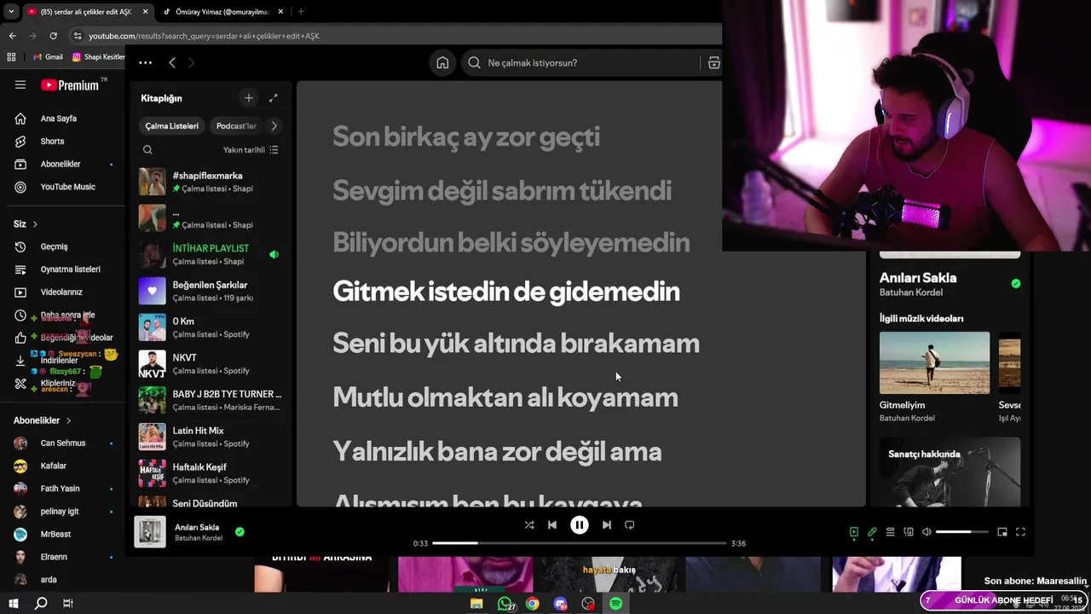Select Podcast'ler filter chip
The image size is (1091, 614).
(x=236, y=126)
